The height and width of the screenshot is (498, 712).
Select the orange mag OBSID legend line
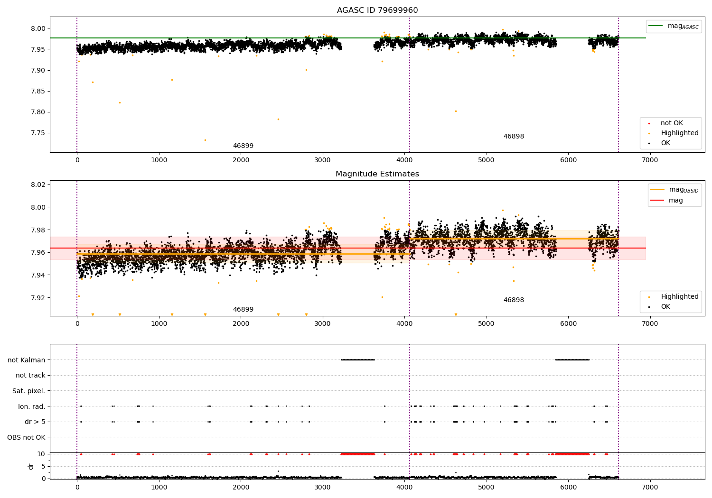point(657,190)
